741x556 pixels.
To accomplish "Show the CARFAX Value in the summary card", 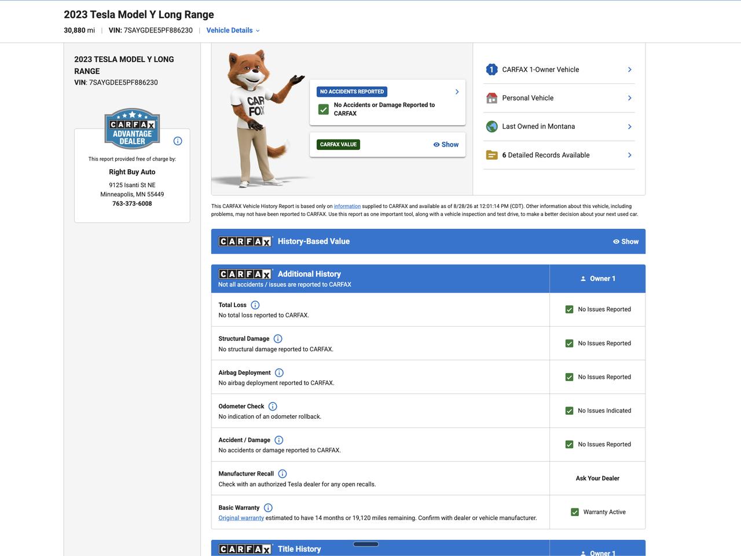I will [446, 145].
